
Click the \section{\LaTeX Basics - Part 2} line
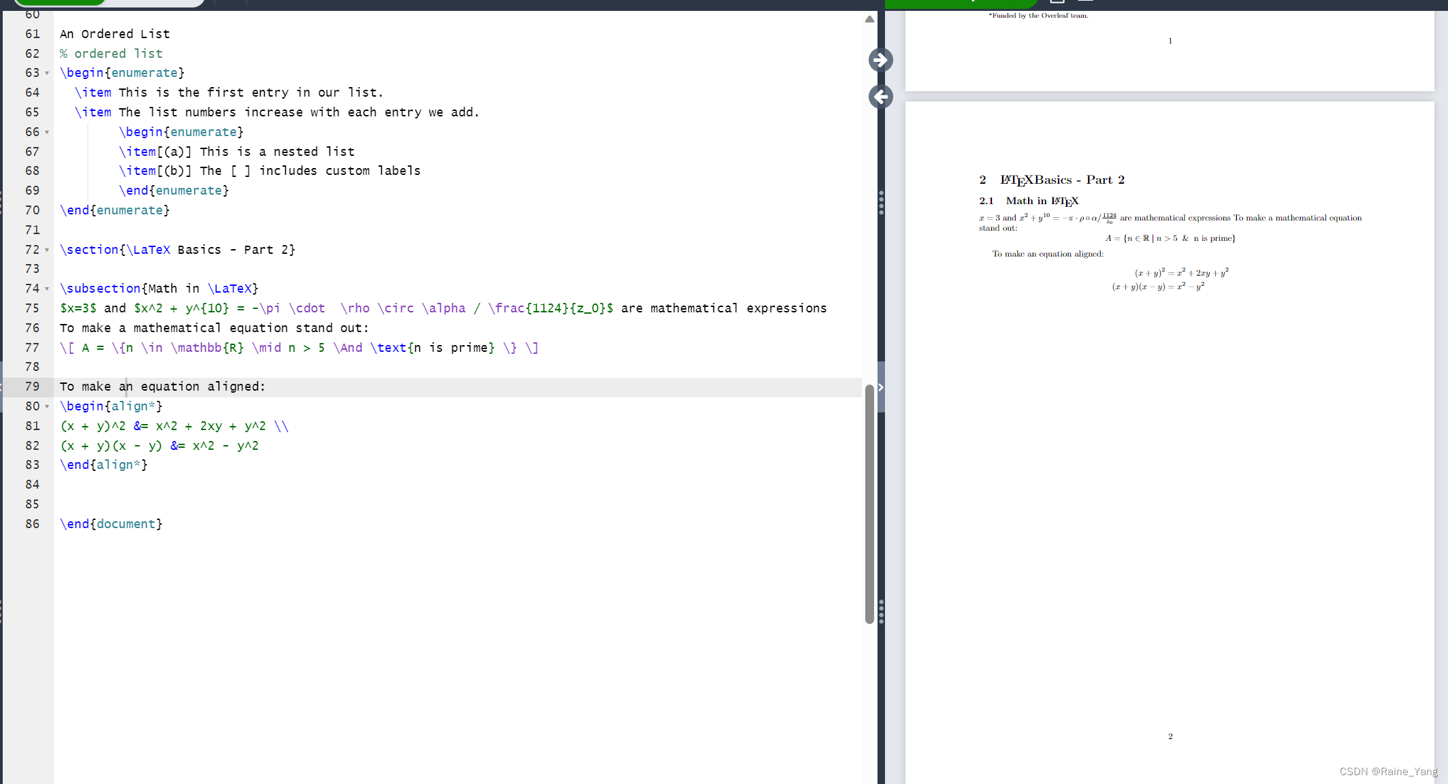click(x=177, y=250)
